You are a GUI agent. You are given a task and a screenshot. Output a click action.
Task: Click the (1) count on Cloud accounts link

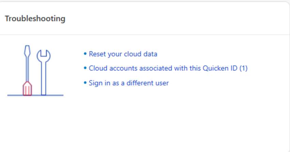click(243, 68)
